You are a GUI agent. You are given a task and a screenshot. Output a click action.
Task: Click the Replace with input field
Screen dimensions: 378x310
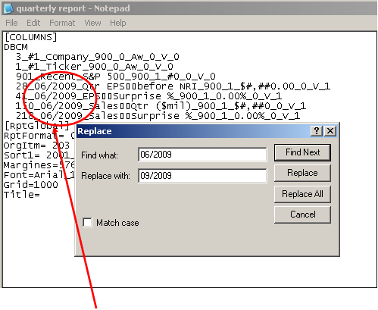pos(202,175)
